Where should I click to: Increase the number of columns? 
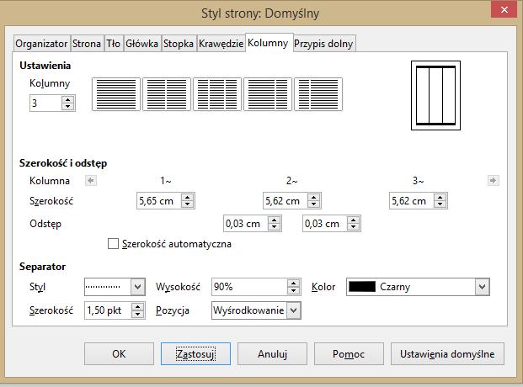pos(67,99)
